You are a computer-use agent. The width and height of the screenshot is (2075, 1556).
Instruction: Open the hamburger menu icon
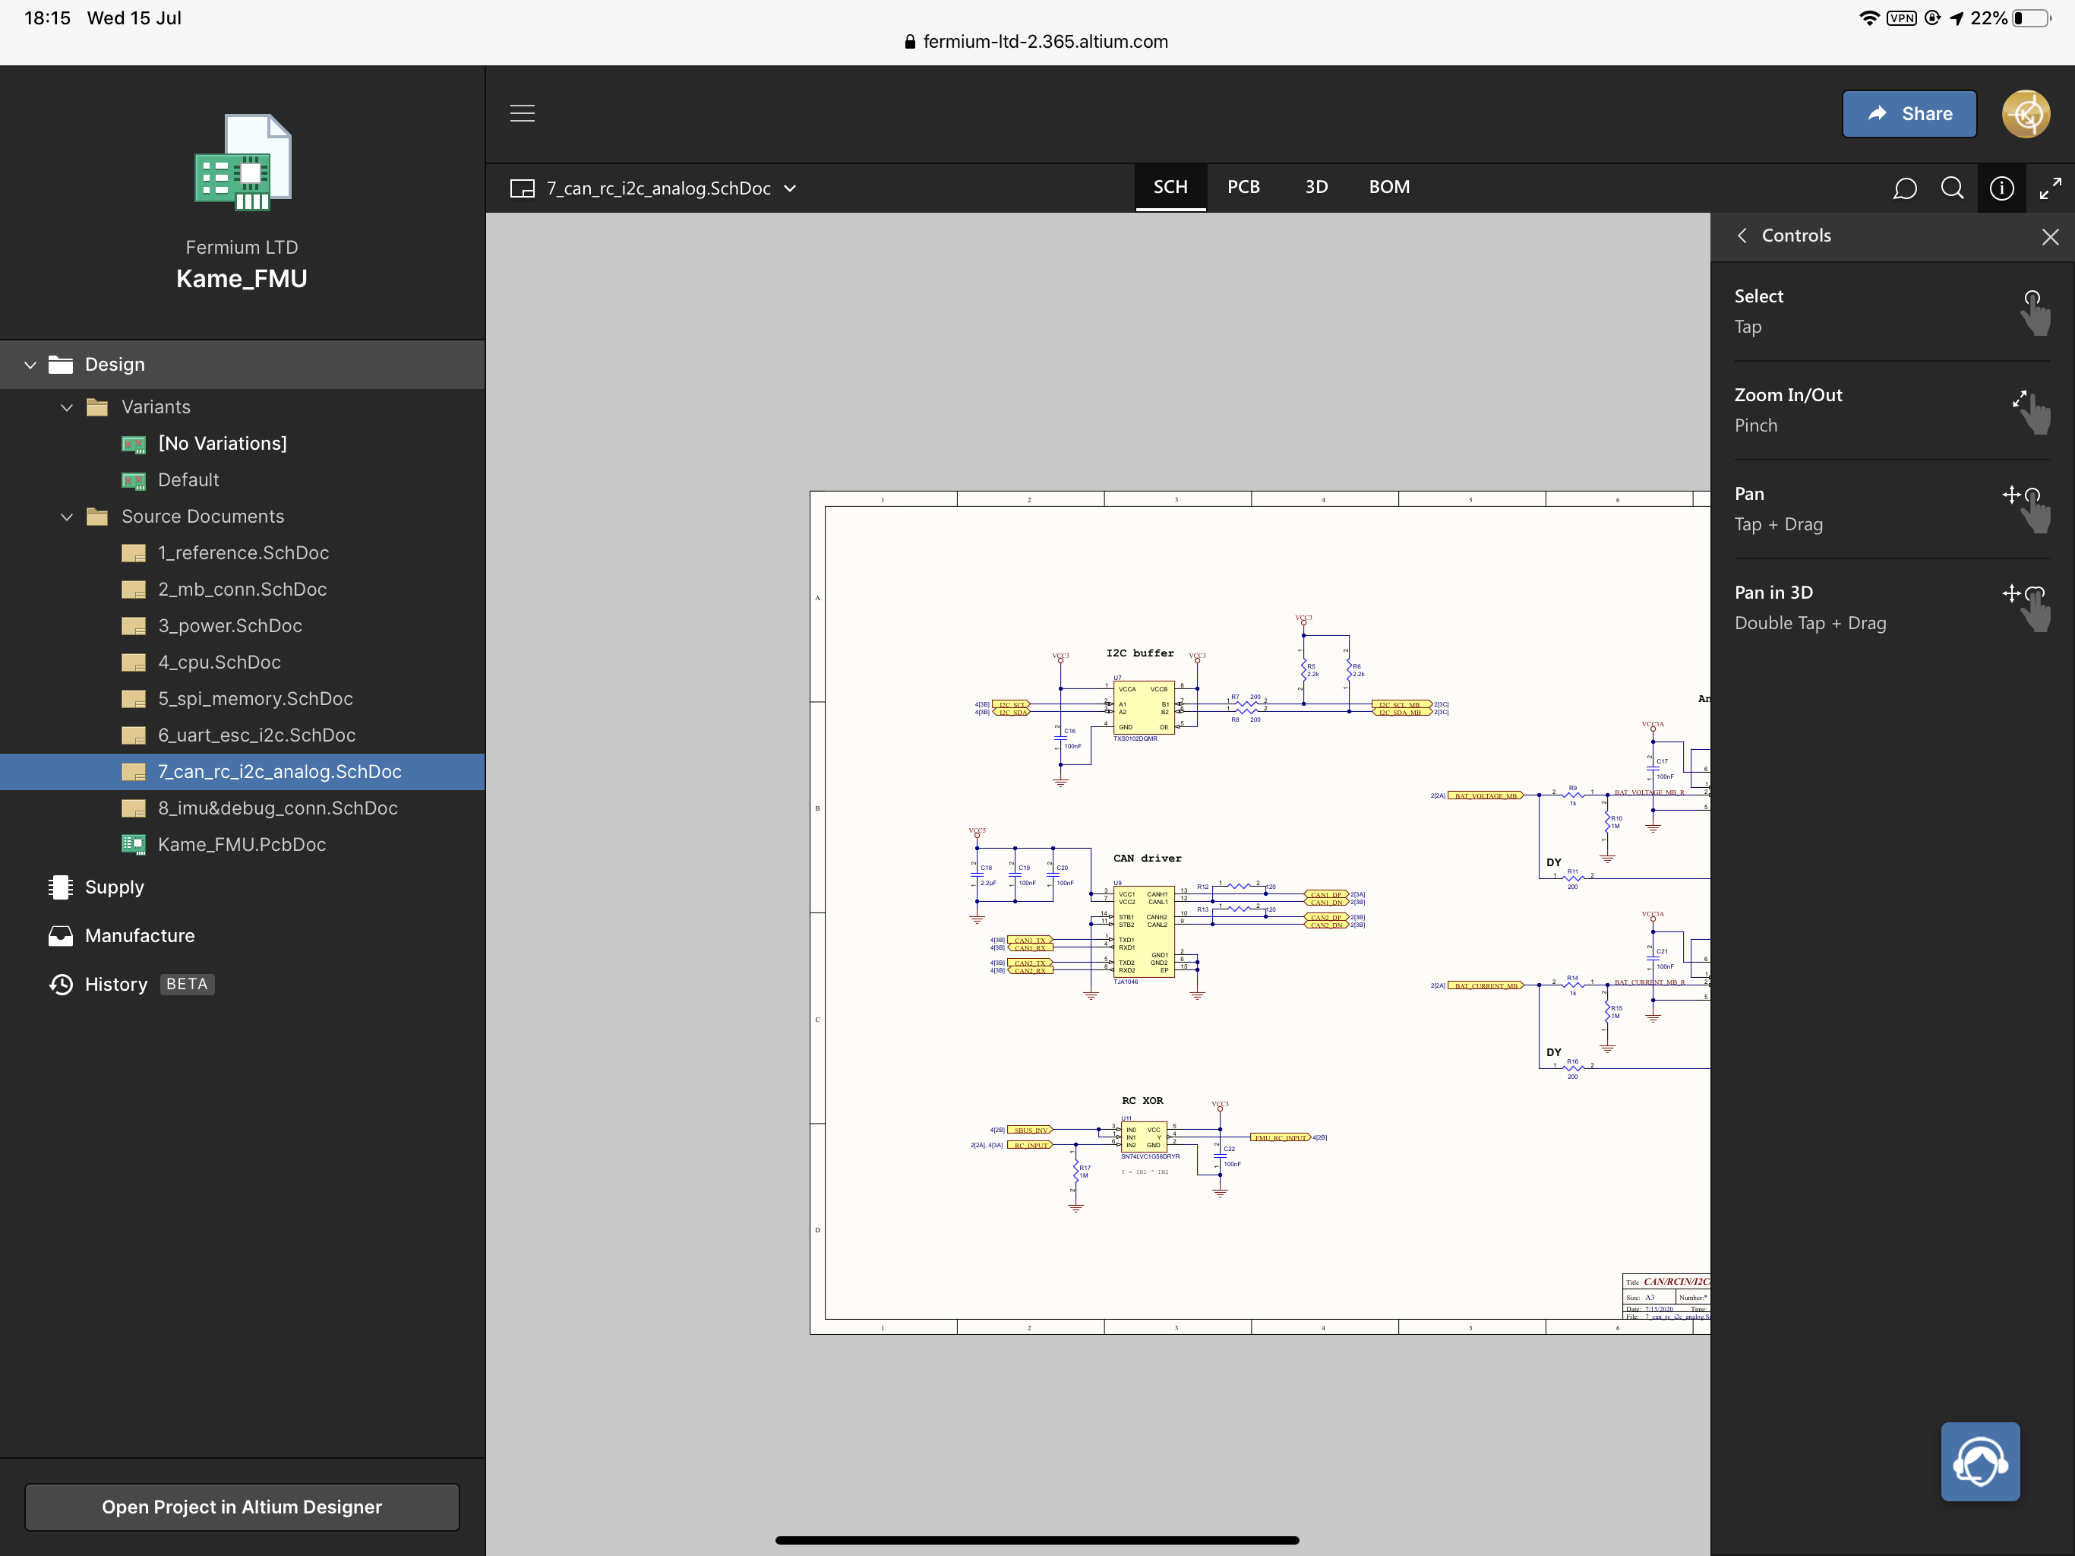(523, 113)
